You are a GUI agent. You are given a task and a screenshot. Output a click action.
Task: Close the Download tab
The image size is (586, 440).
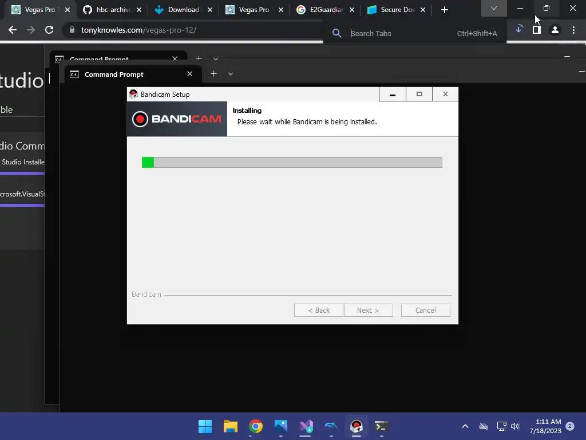(210, 10)
